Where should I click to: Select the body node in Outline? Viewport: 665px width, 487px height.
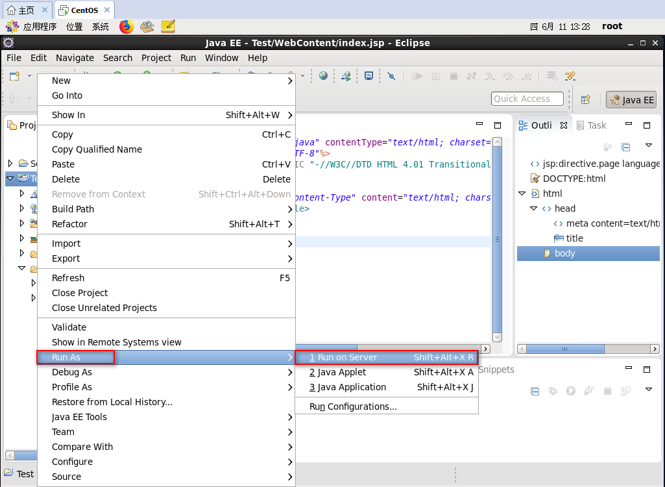564,253
